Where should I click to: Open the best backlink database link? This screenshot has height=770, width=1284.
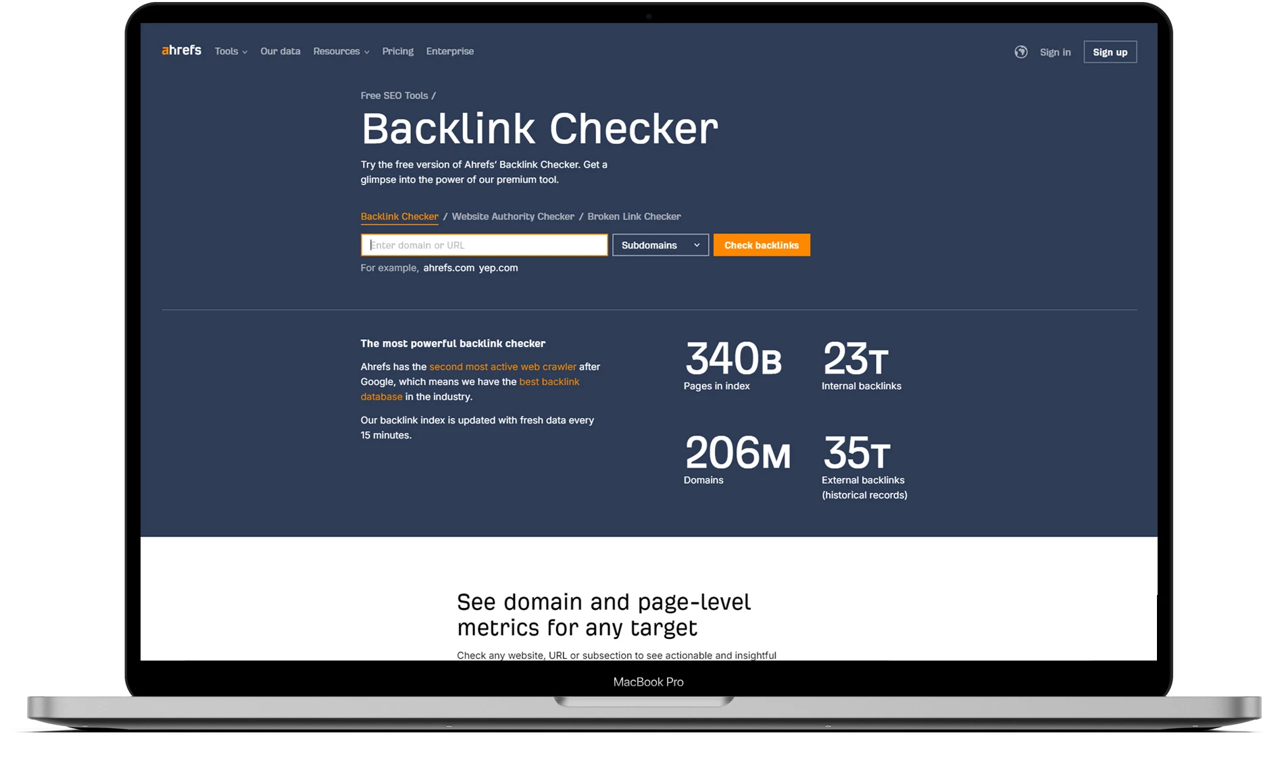pos(470,389)
